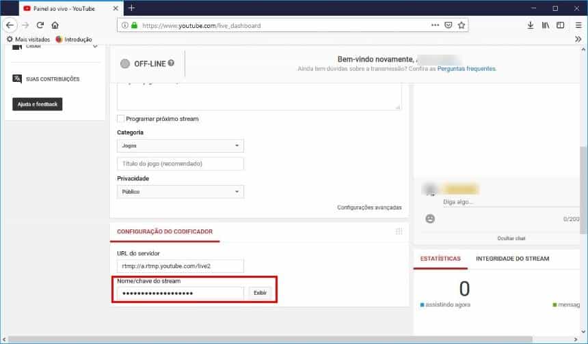
Task: Click the green padlock security icon
Action: pyautogui.click(x=134, y=25)
